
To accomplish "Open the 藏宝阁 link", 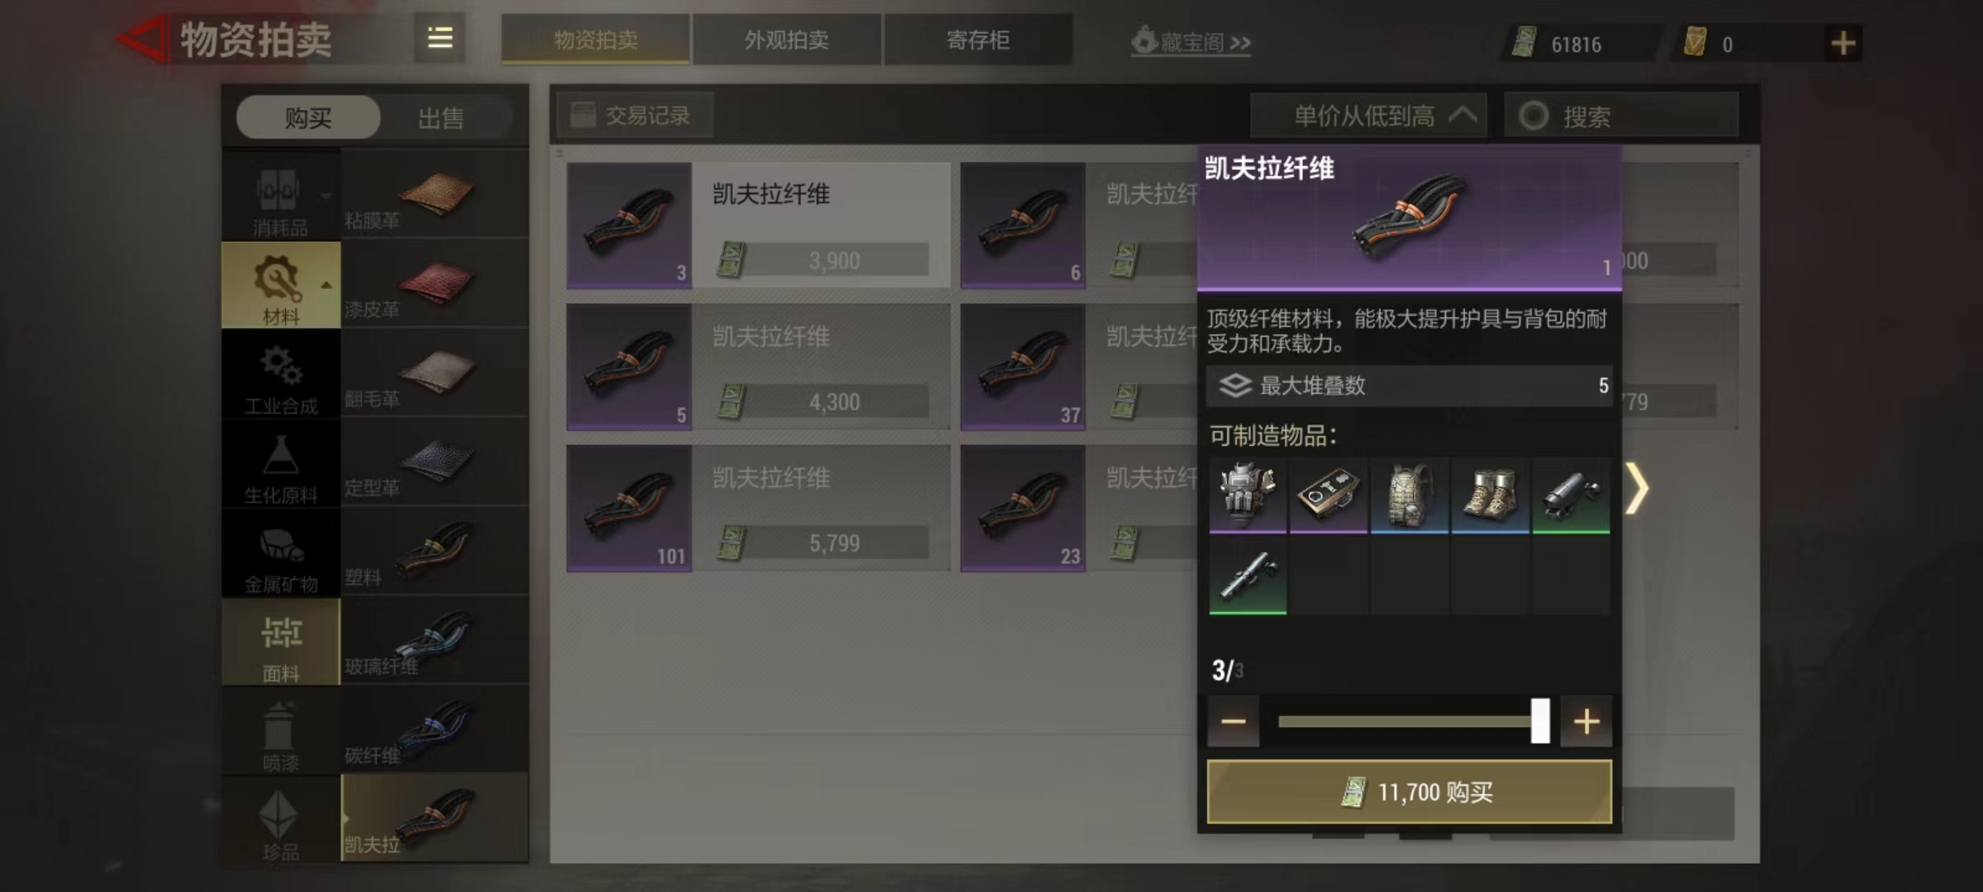I will click(x=1191, y=41).
